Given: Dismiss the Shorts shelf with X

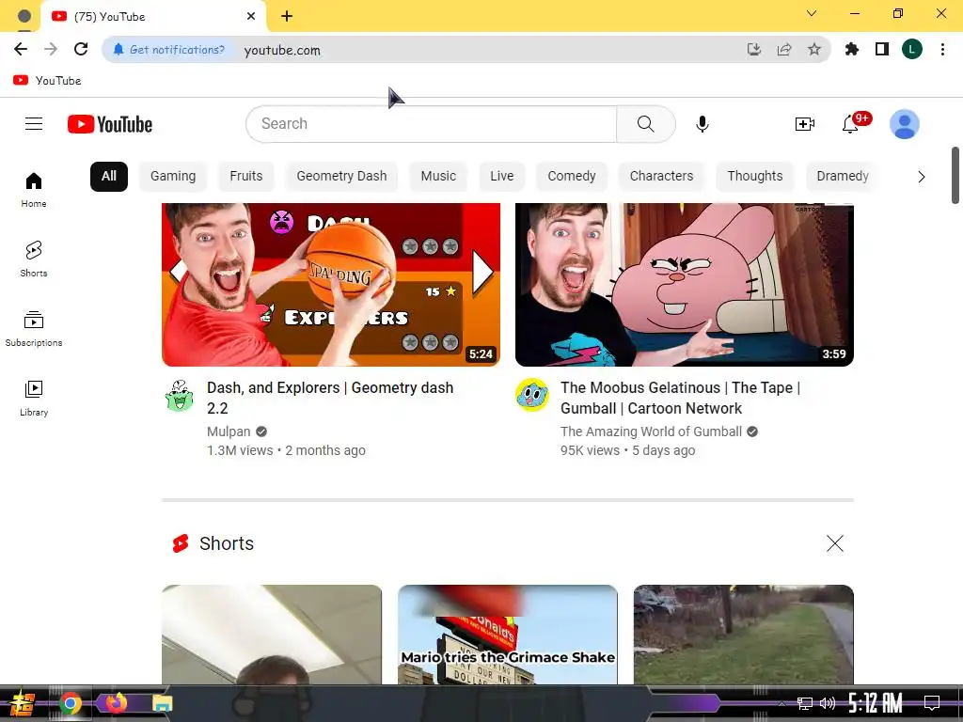Looking at the screenshot, I should coord(835,543).
